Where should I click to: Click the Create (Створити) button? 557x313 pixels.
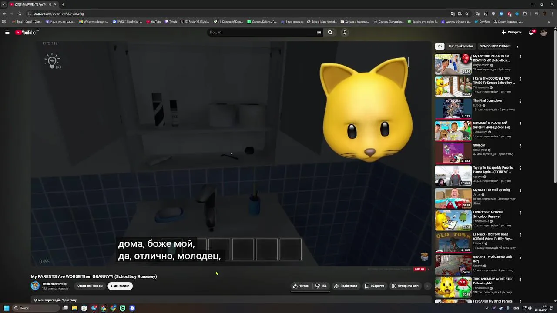pos(512,32)
